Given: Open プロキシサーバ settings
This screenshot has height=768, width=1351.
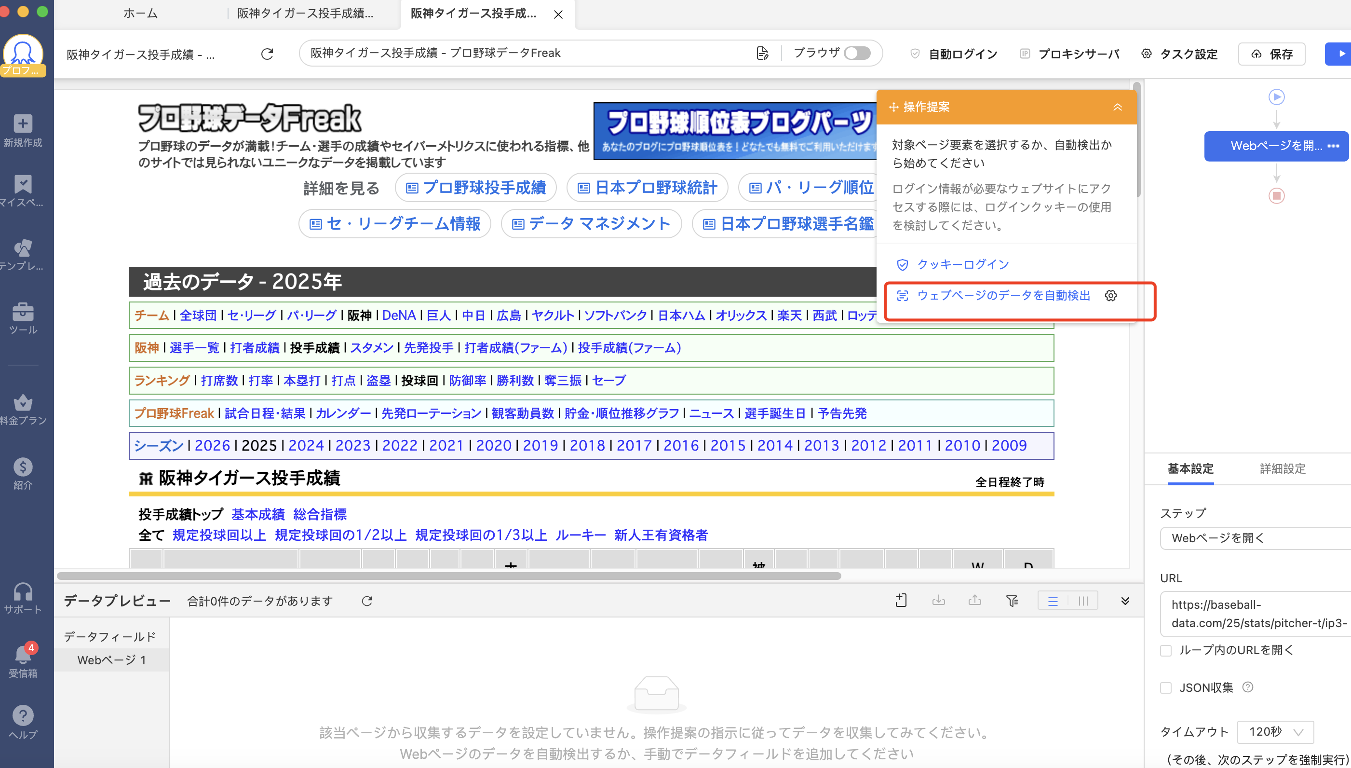Looking at the screenshot, I should coord(1069,54).
